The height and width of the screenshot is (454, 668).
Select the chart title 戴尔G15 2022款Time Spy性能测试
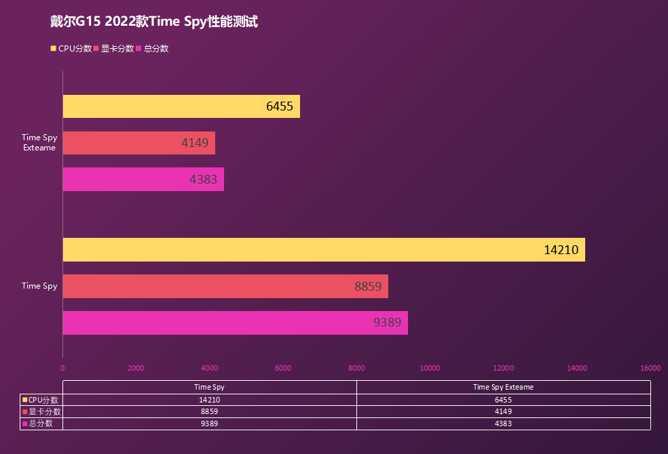click(x=154, y=22)
